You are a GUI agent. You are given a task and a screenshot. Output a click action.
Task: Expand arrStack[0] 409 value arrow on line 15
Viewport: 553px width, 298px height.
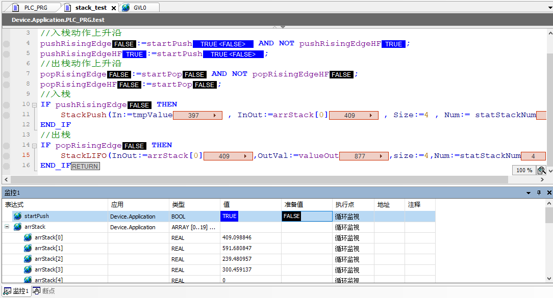(x=245, y=156)
